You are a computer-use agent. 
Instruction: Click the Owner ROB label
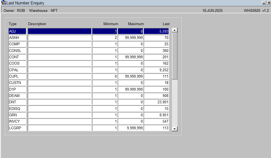[x=14, y=11]
